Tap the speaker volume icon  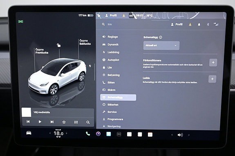180,135
